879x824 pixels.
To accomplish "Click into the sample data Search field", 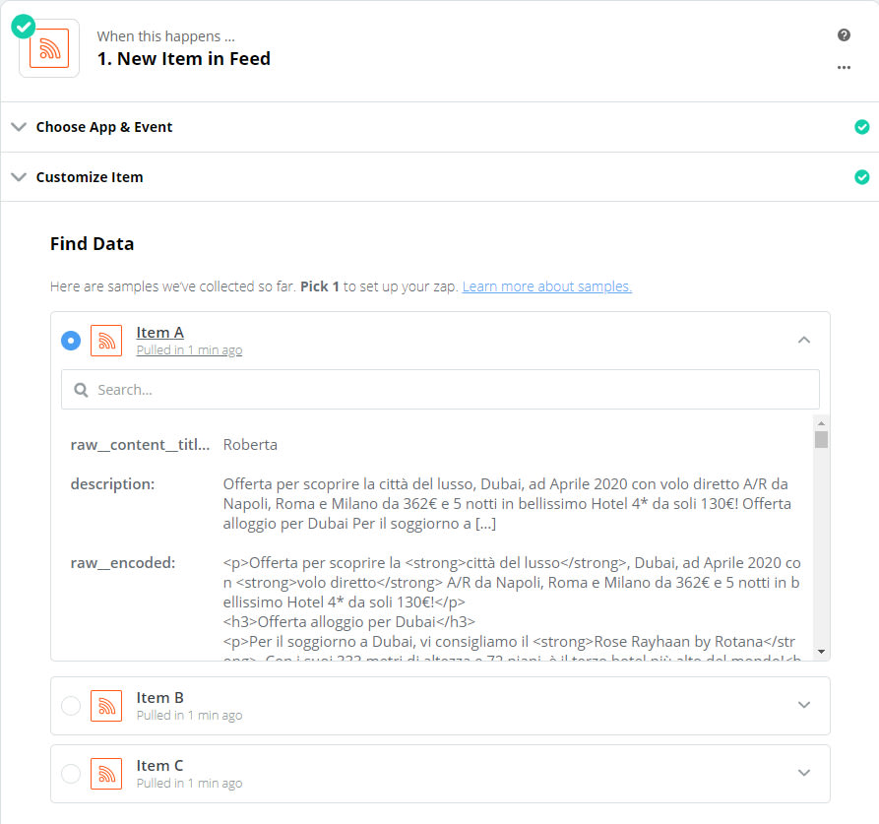I will point(440,390).
